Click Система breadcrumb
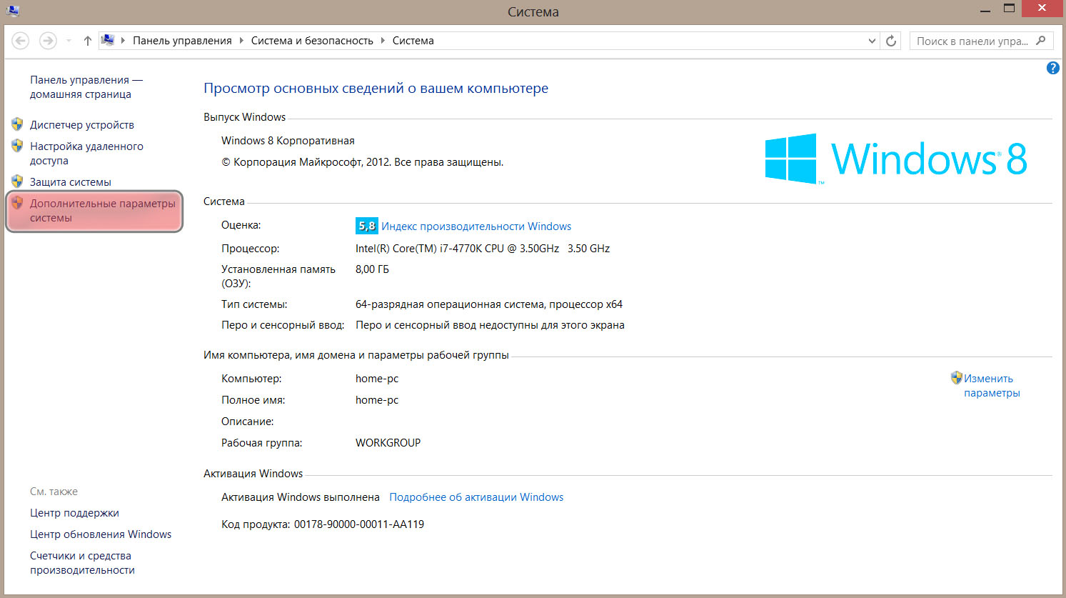The width and height of the screenshot is (1066, 598). tap(413, 41)
